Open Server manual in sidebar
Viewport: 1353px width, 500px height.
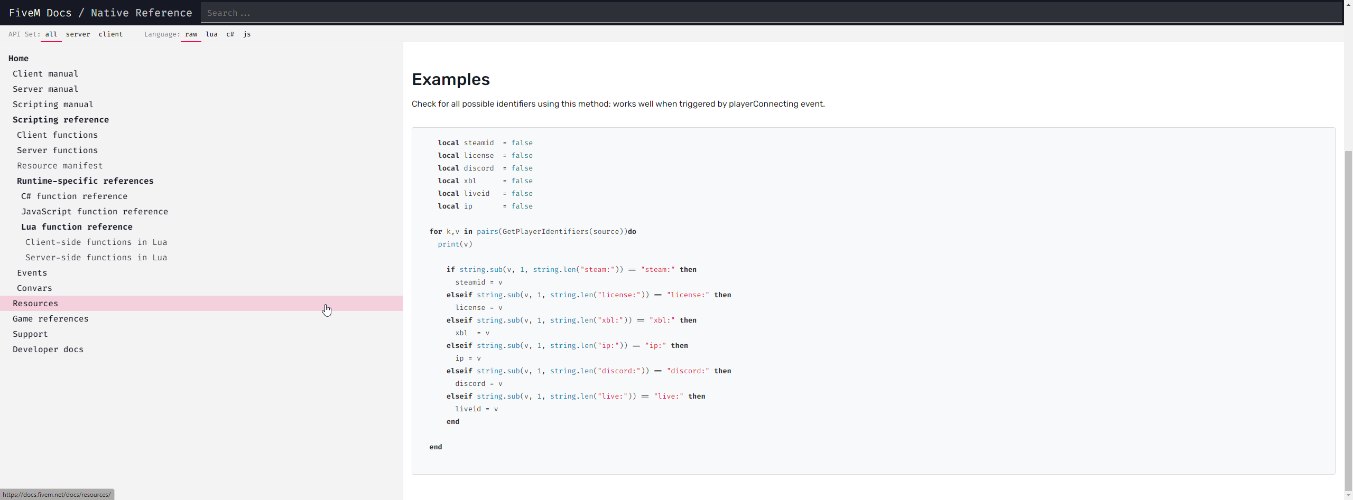[x=45, y=89]
